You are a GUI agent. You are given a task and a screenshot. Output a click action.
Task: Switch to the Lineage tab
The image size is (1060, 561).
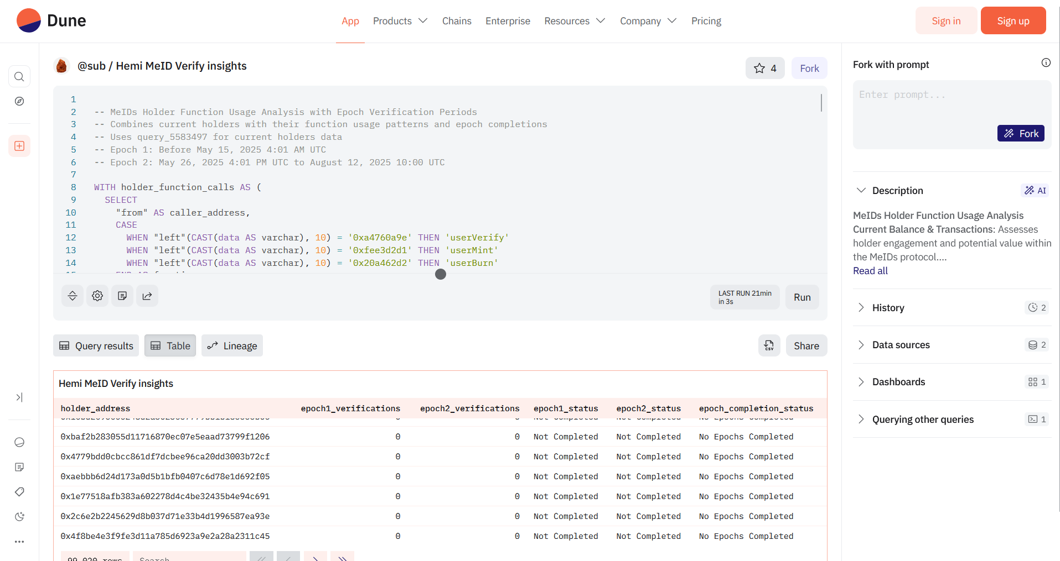pos(232,345)
